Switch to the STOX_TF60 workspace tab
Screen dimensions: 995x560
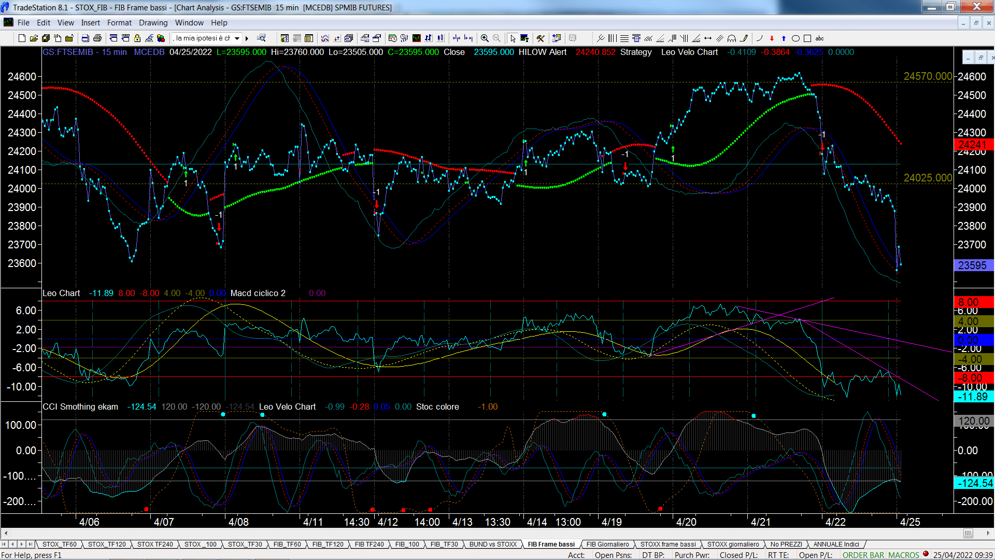point(59,544)
